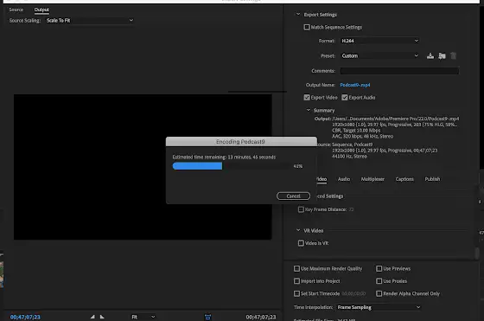Enable Set Start Timecode checkbox
The width and height of the screenshot is (484, 321).
click(x=296, y=293)
